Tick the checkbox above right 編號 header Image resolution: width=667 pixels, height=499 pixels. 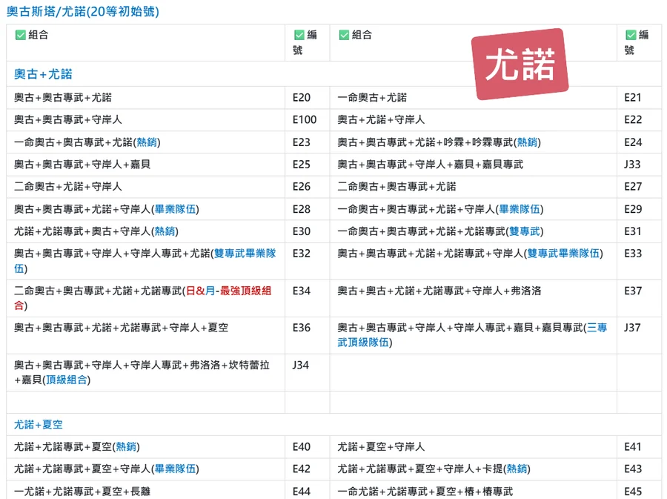[x=631, y=35]
